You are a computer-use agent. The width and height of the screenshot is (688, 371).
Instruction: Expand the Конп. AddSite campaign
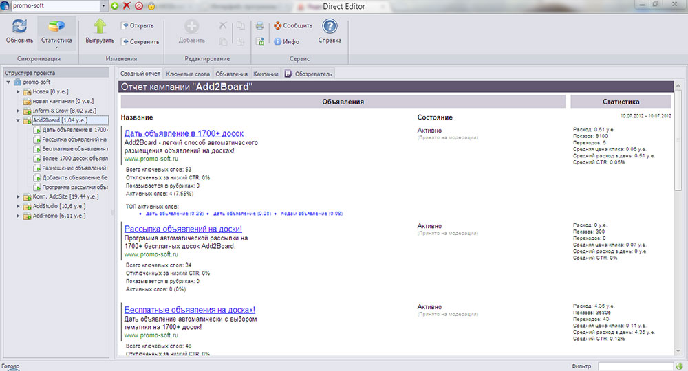[18, 196]
